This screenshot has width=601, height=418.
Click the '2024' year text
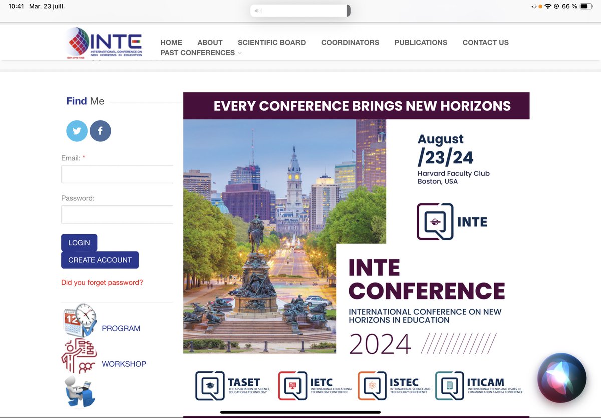[380, 344]
